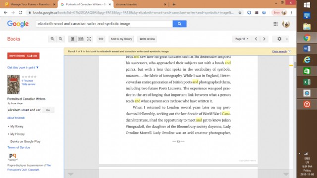The width and height of the screenshot is (317, 178).
Task: Open File Explorer from the taskbar
Action: [x=307, y=26]
